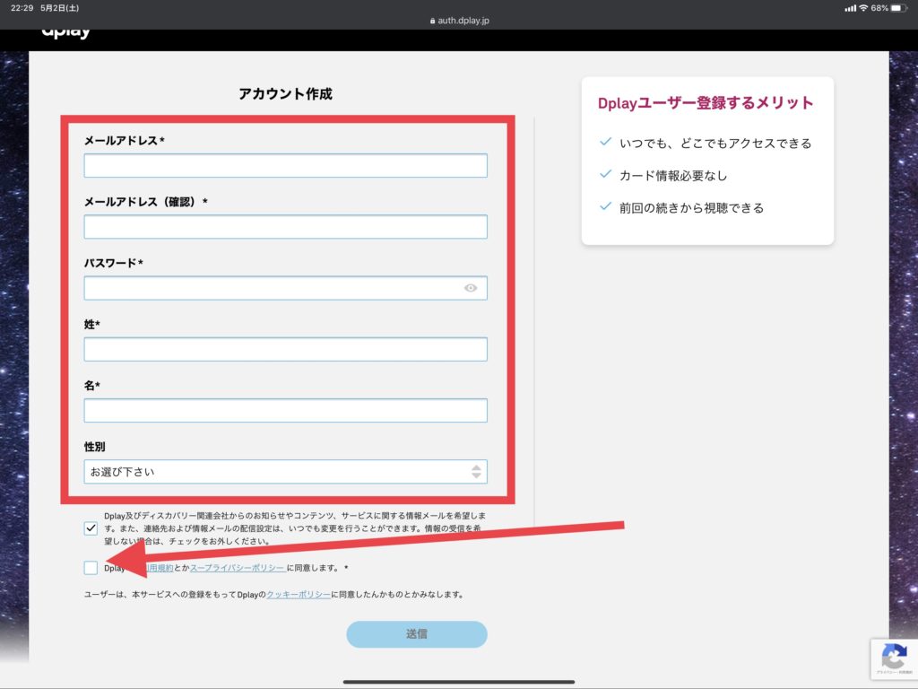The width and height of the screenshot is (918, 689).
Task: Click the Dplay logo in header
Action: point(65,33)
